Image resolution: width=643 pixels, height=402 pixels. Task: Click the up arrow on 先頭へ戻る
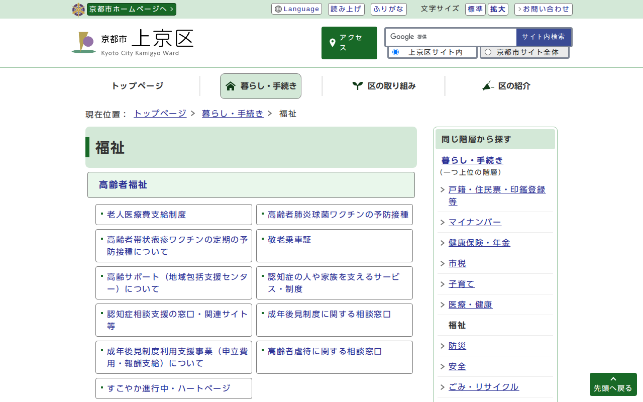(x=613, y=379)
